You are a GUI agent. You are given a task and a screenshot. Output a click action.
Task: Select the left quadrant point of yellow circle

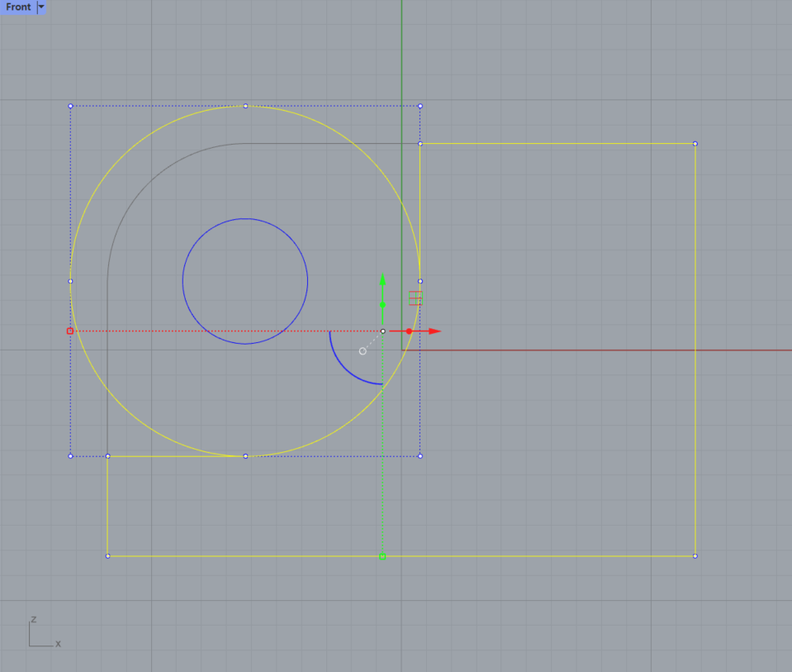(70, 281)
